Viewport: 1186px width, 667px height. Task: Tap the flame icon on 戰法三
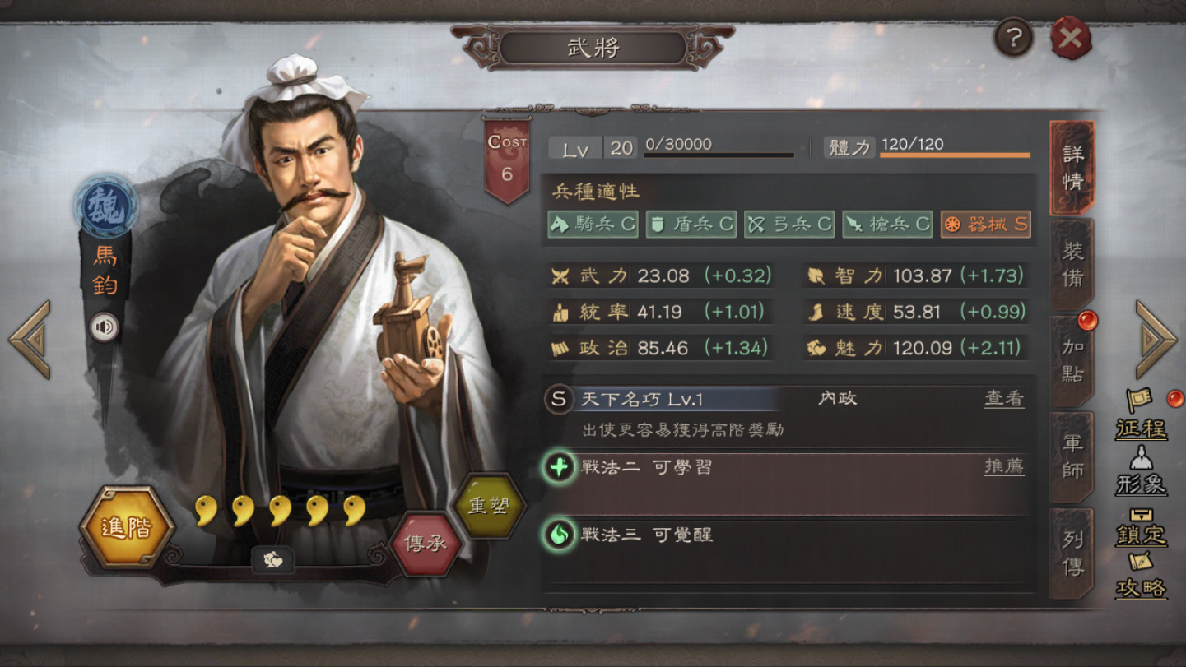[x=559, y=535]
